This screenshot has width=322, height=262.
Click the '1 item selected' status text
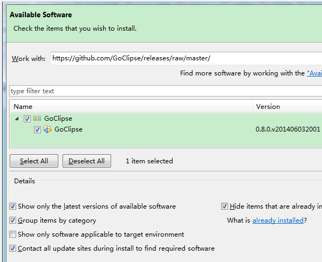click(149, 161)
